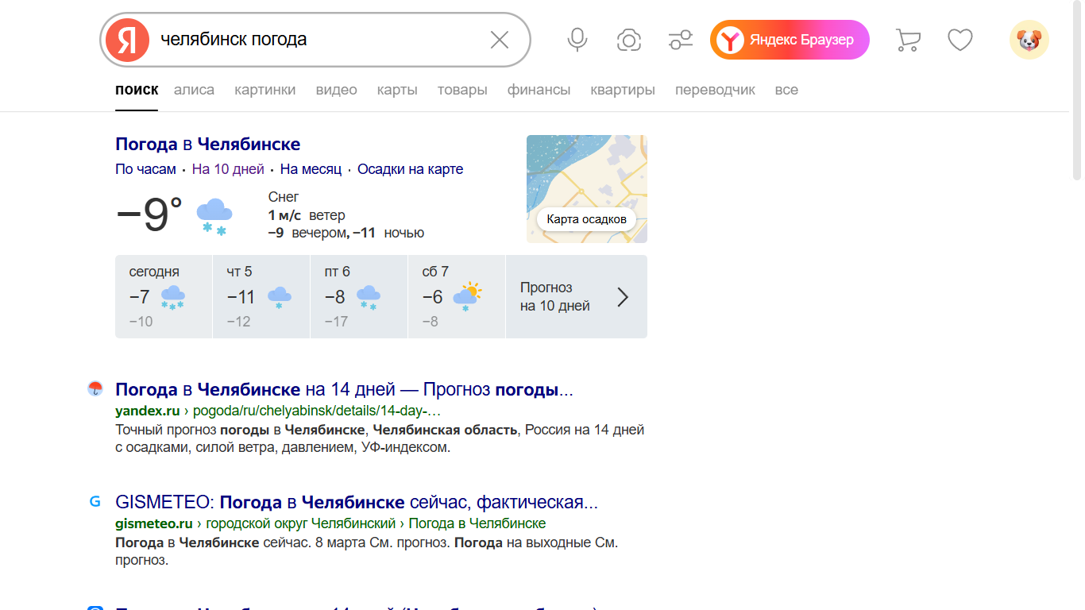Select the 'сегодня' forecast card
The height and width of the screenshot is (610, 1085).
click(164, 296)
